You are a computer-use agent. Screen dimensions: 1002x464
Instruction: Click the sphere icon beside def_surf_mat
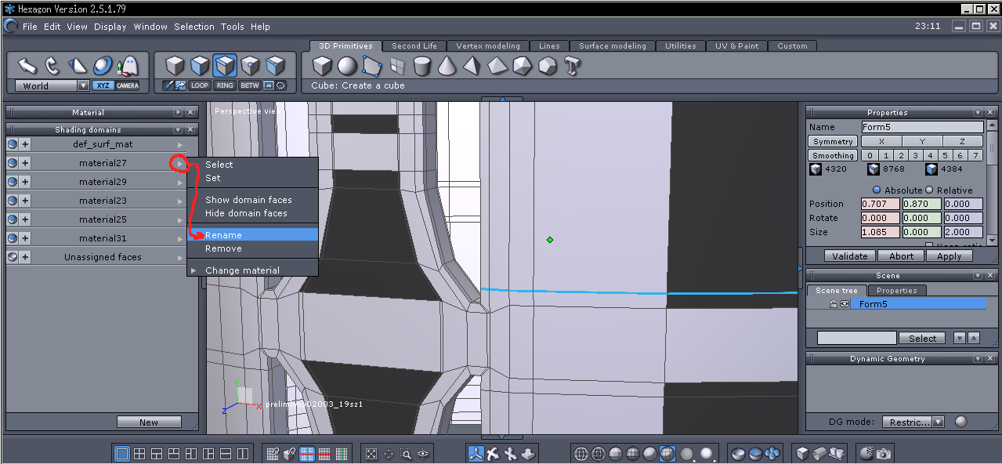coord(13,144)
